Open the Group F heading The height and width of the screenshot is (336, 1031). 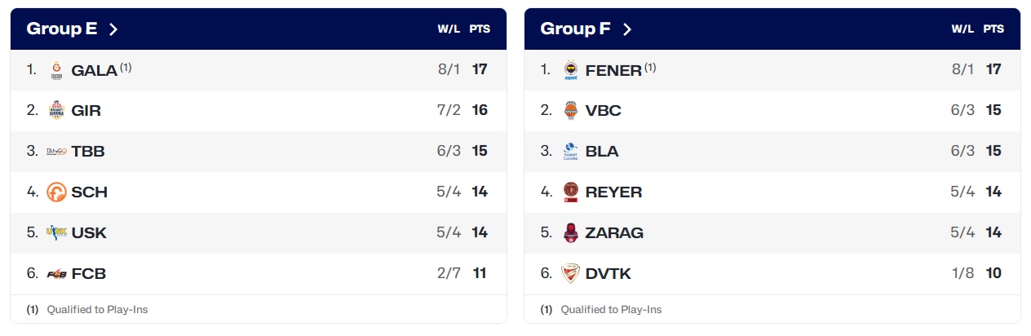pyautogui.click(x=575, y=29)
